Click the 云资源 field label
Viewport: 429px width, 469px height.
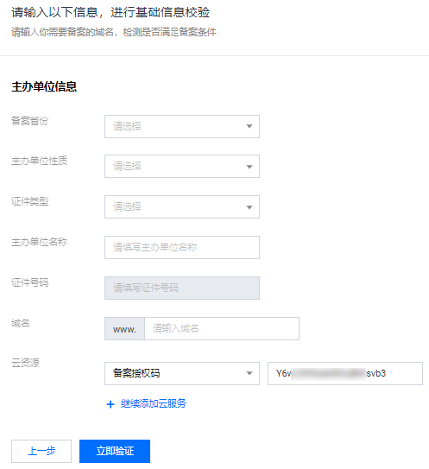pyautogui.click(x=25, y=363)
